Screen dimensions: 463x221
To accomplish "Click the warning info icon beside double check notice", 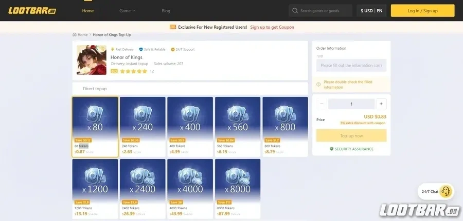I will coord(318,85).
